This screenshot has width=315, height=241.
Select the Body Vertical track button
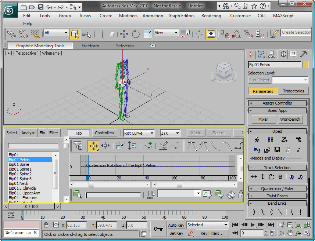coord(262,177)
